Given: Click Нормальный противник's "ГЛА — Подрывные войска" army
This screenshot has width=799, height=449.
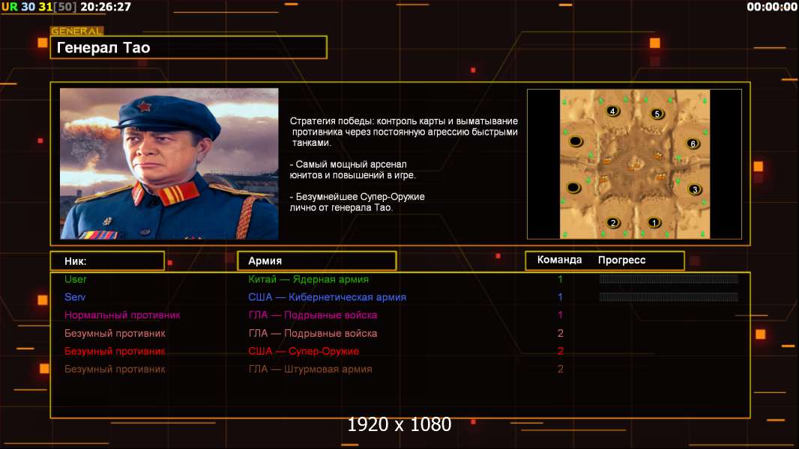Looking at the screenshot, I should click(313, 315).
